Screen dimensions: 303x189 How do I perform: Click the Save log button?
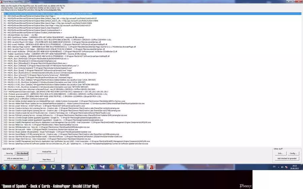9,153
